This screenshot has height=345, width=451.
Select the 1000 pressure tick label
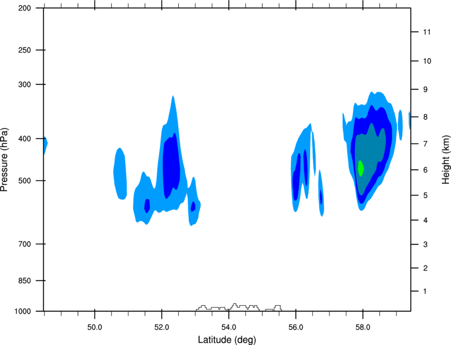point(23,312)
